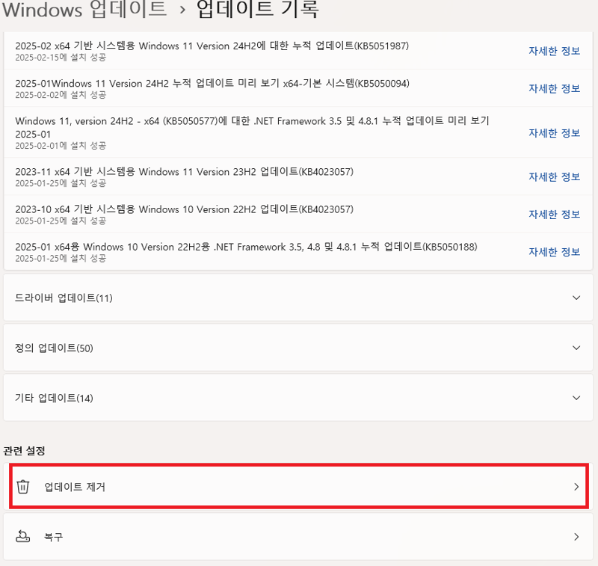Open chevron arrow on 복구 row
598x566 pixels.
(x=576, y=537)
